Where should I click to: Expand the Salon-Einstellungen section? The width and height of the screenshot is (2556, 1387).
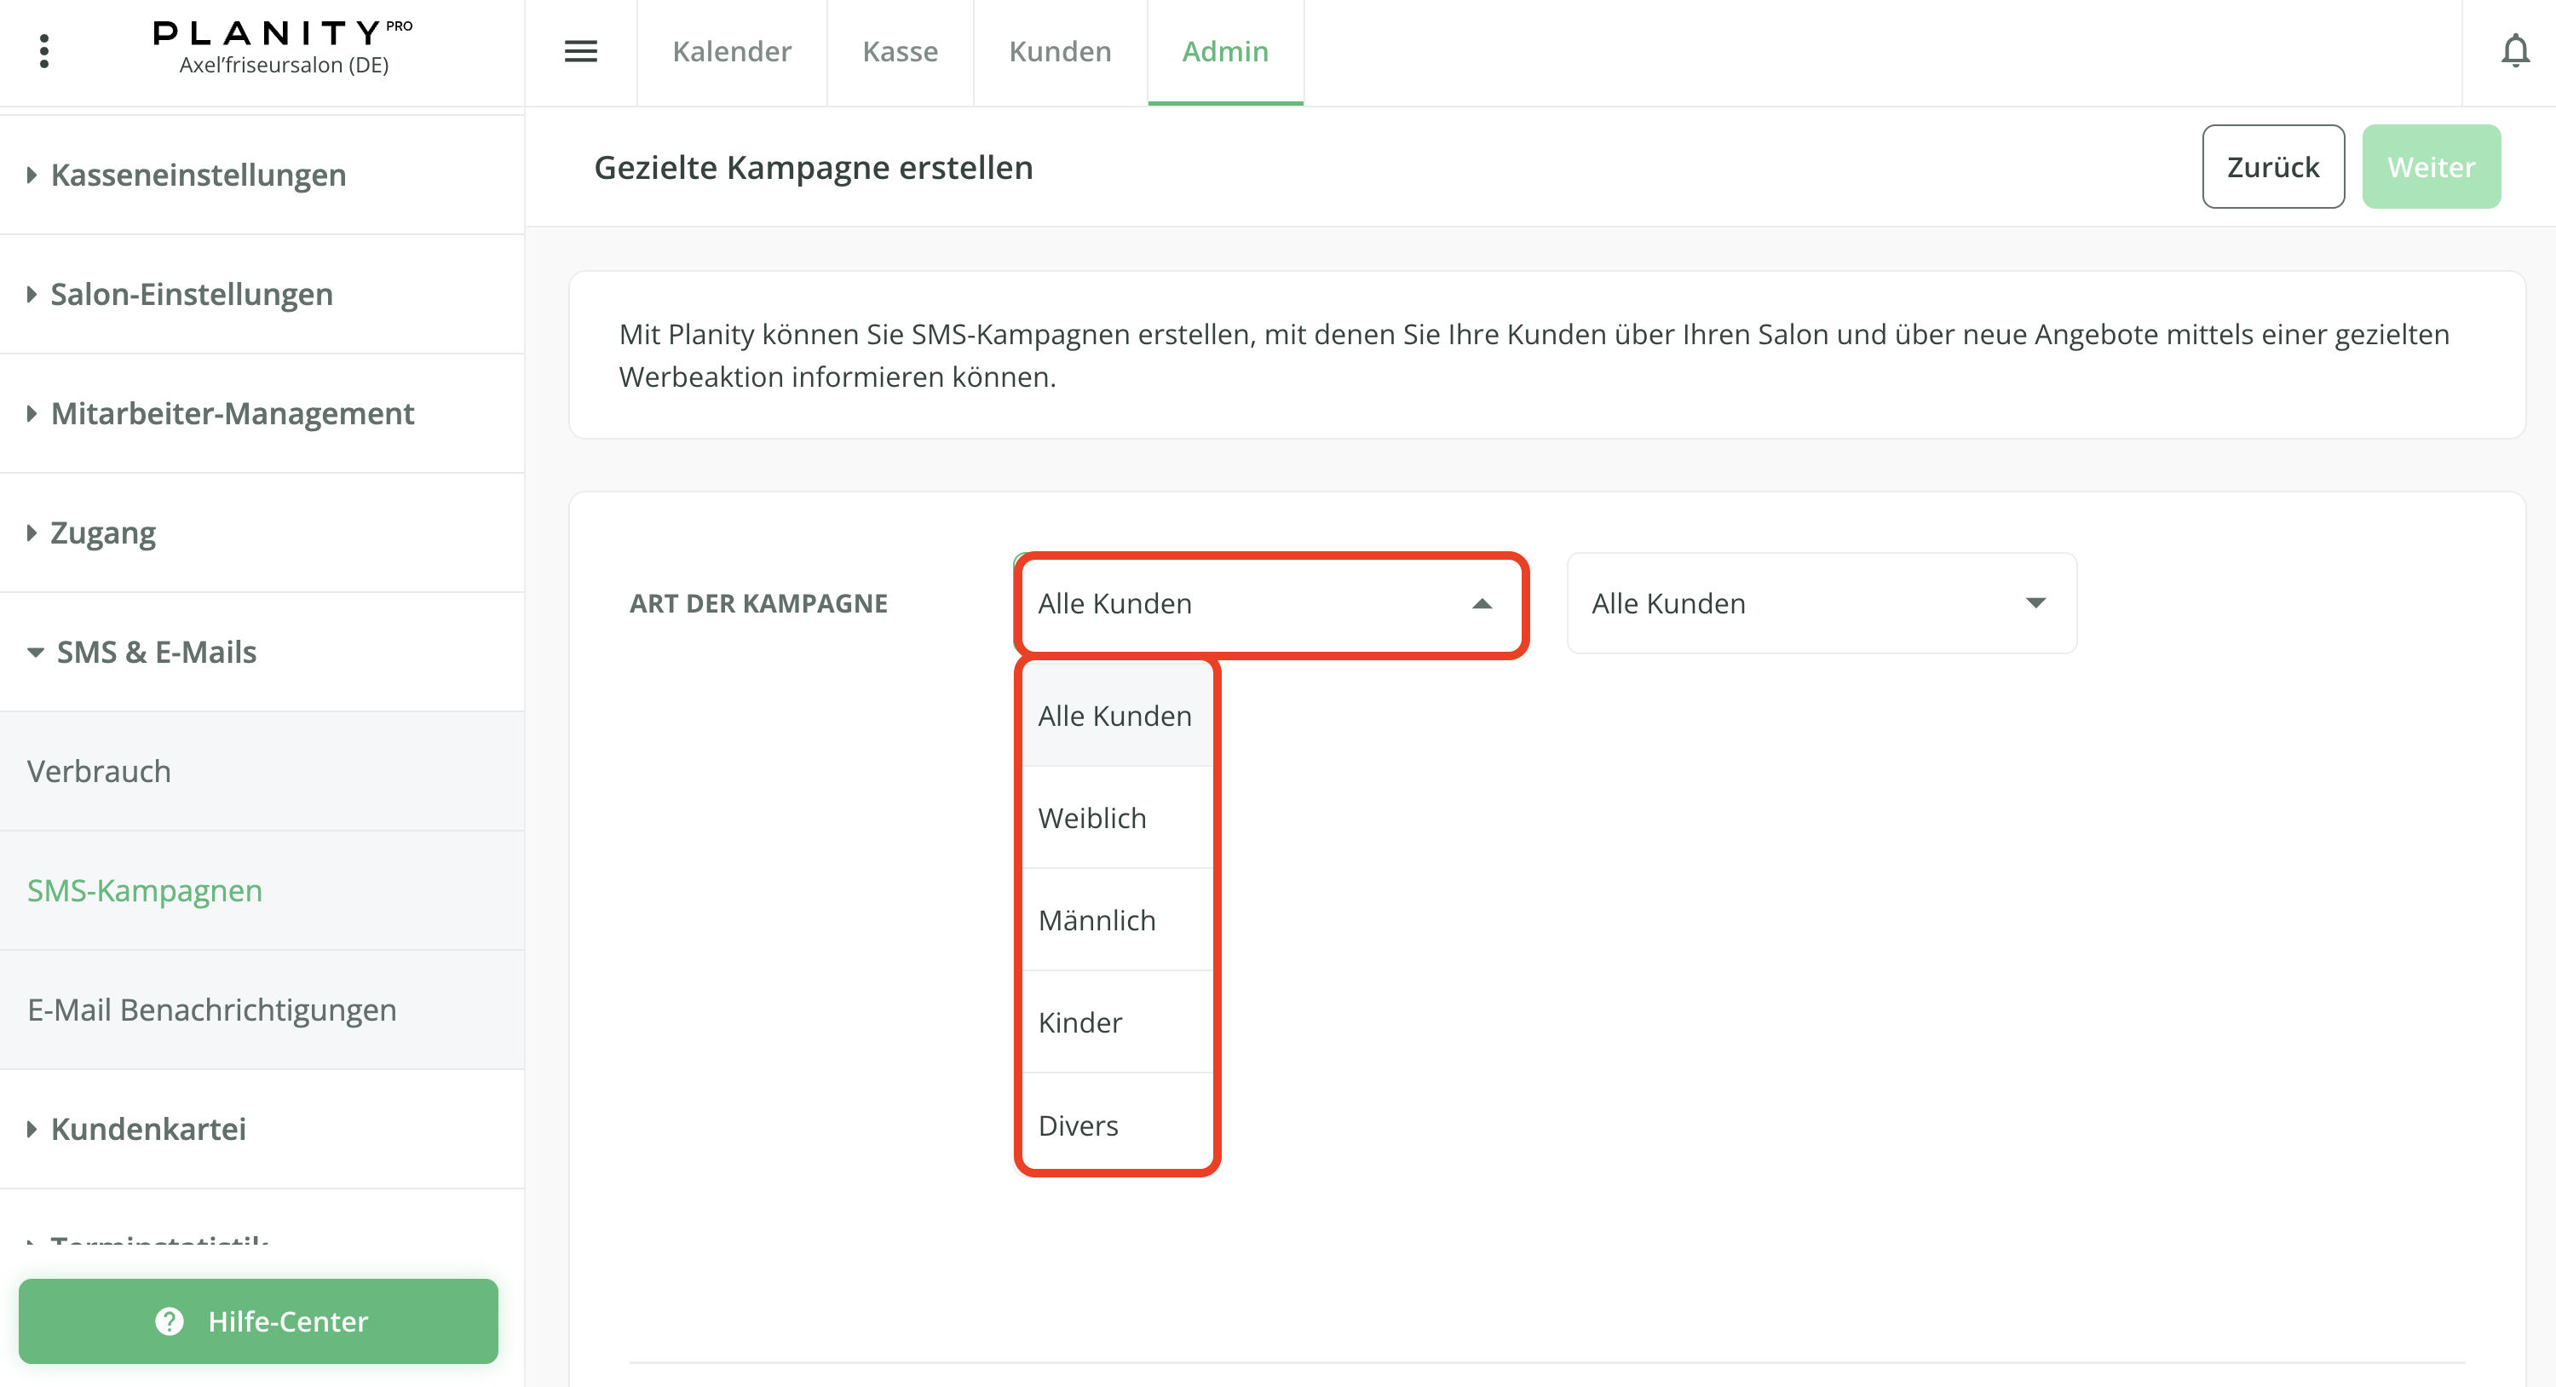[x=262, y=294]
